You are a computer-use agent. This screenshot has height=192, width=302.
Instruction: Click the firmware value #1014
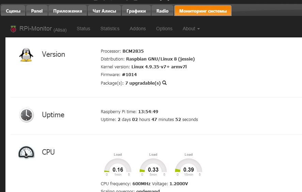[129, 74]
